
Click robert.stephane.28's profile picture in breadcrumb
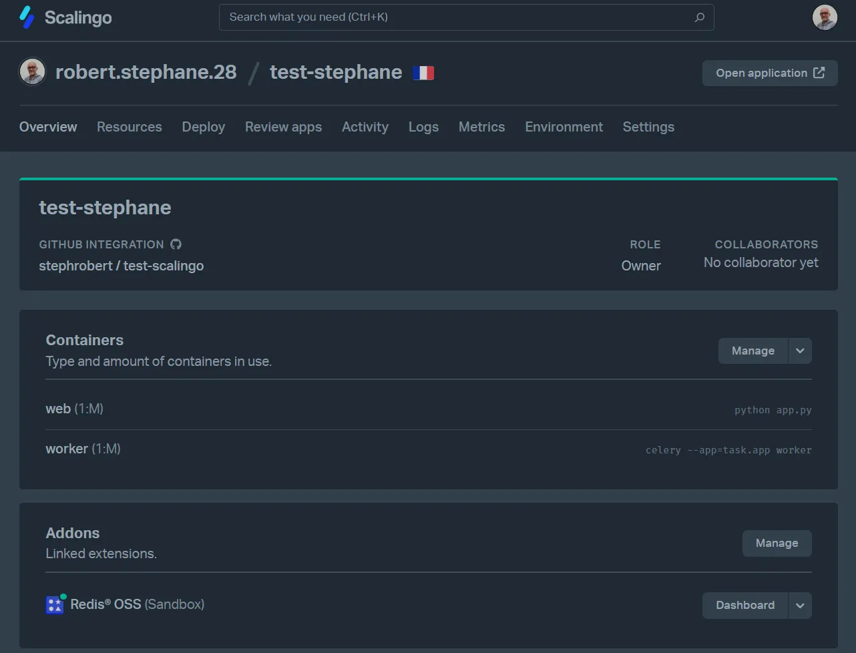tap(32, 71)
